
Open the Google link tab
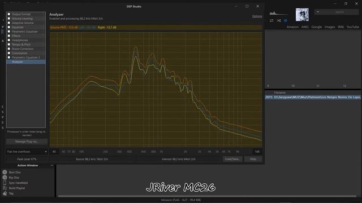tap(316, 27)
